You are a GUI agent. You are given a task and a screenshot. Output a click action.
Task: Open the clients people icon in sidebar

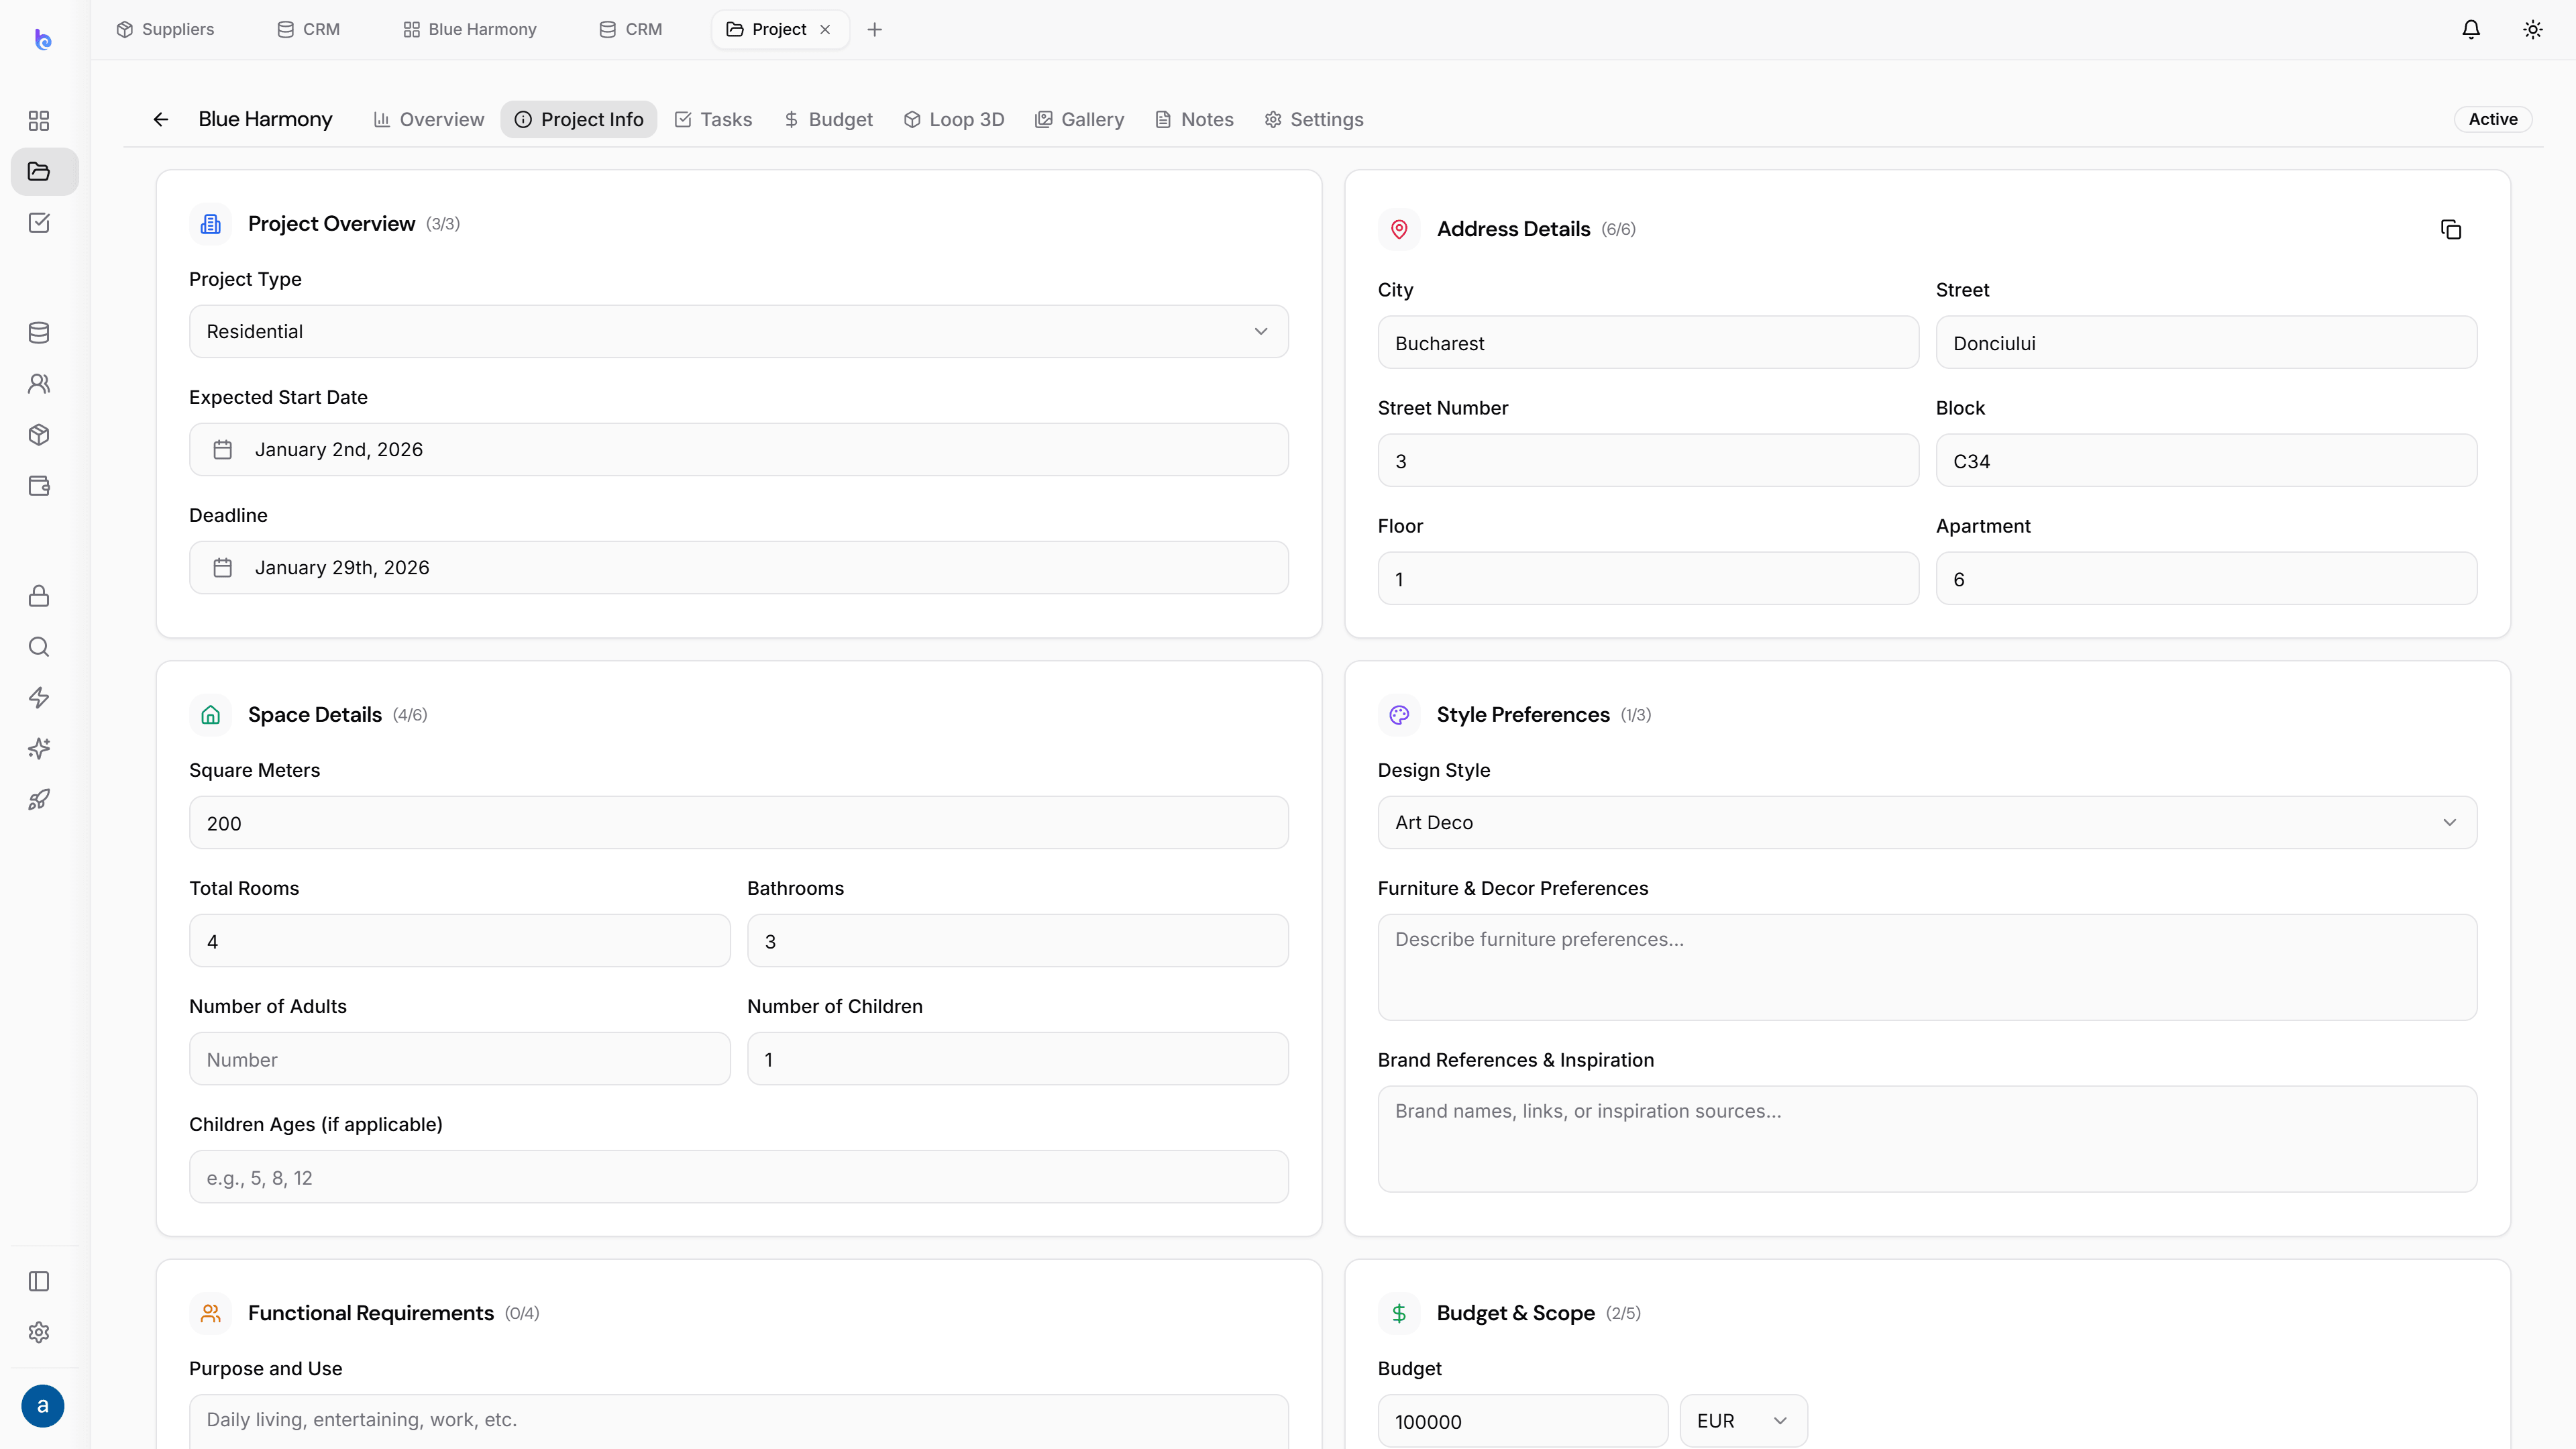pyautogui.click(x=39, y=384)
